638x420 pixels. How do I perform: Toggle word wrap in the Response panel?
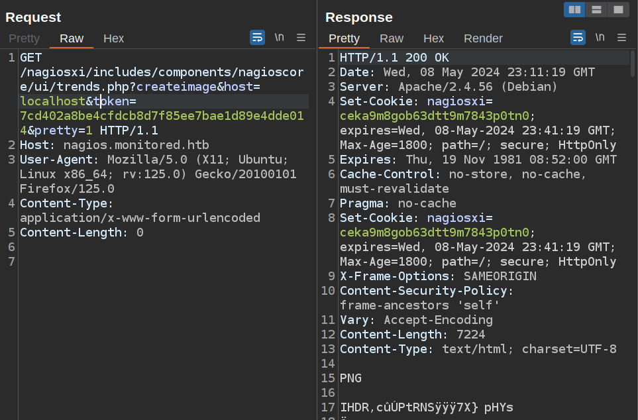578,38
